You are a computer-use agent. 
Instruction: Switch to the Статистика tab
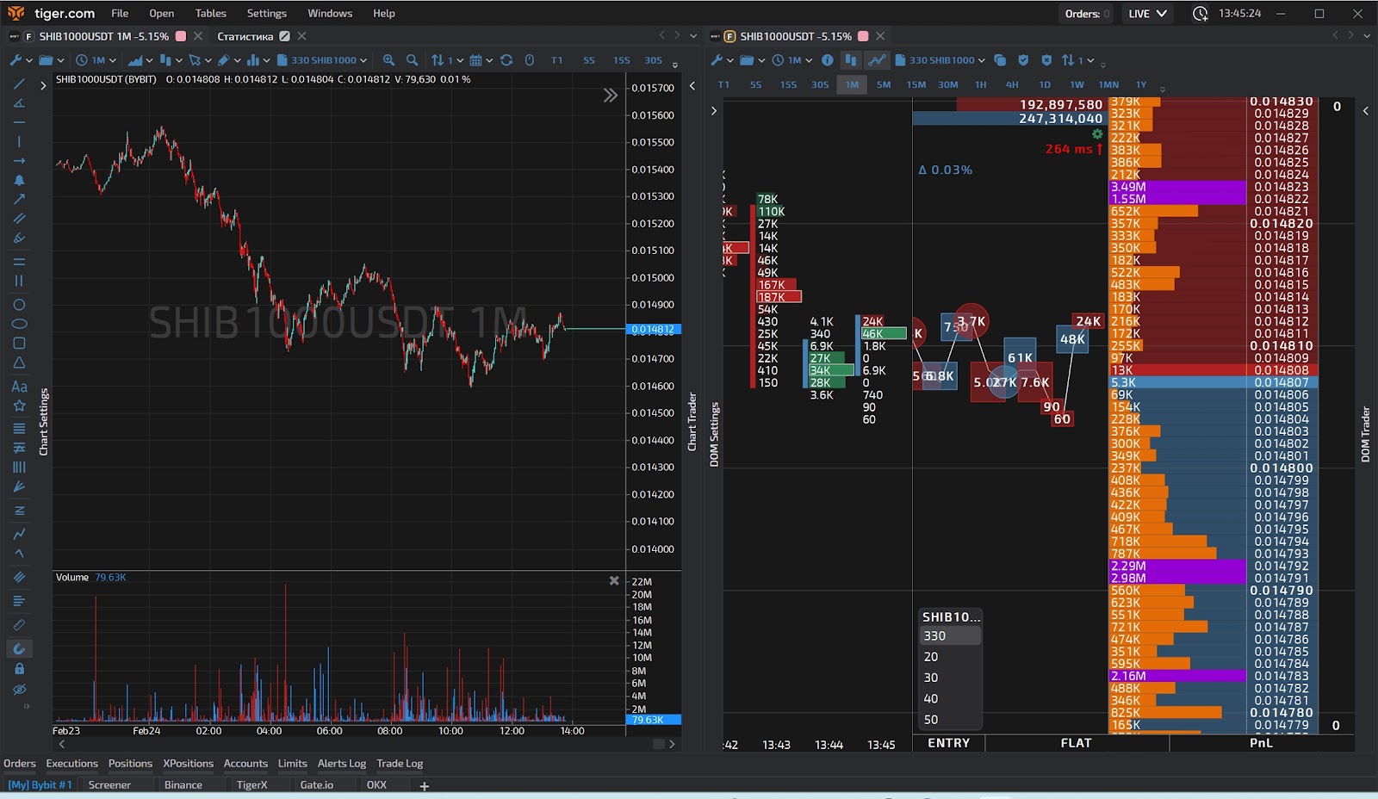[245, 36]
